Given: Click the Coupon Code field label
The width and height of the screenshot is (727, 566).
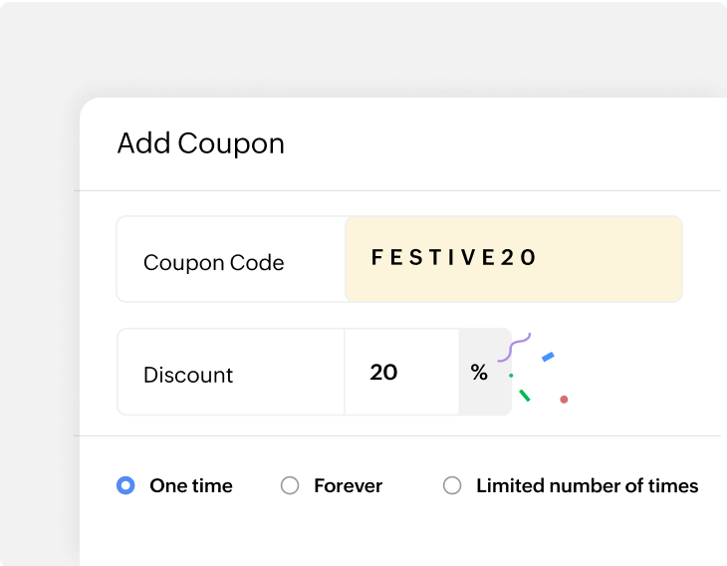Looking at the screenshot, I should tap(214, 263).
